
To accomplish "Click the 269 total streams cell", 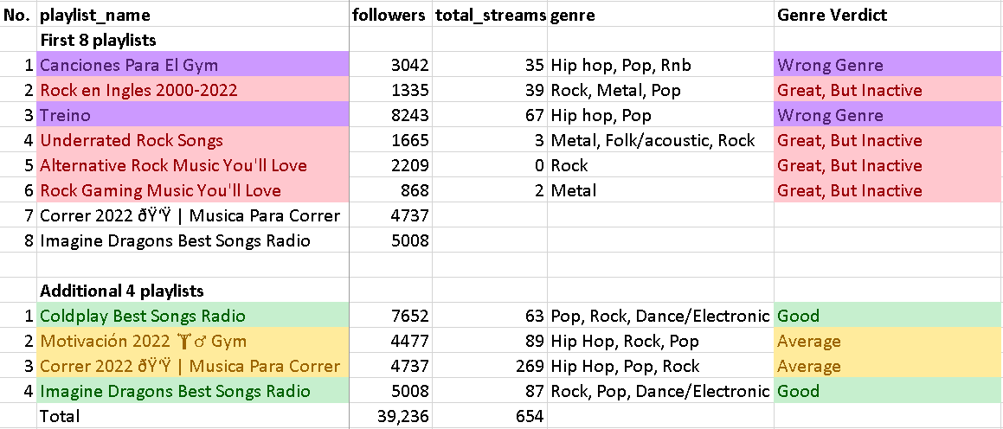I will click(490, 366).
